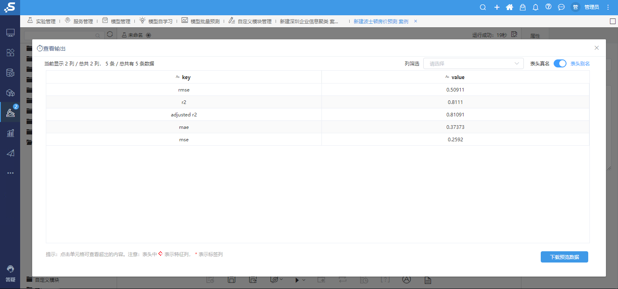Open the 属性 panel tab
Image resolution: width=618 pixels, height=289 pixels.
(535, 36)
